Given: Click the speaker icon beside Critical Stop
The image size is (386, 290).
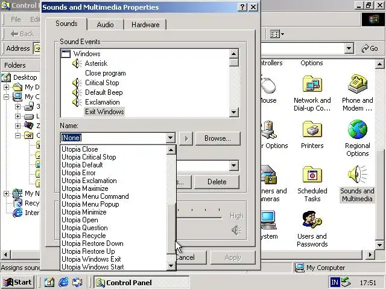Looking at the screenshot, I should (77, 83).
